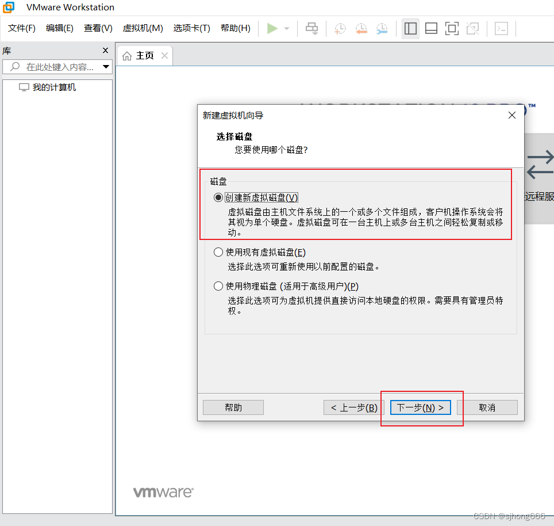Viewport: 554px width, 526px height.
Task: Open the 虚拟机(M) menu
Action: pyautogui.click(x=143, y=28)
